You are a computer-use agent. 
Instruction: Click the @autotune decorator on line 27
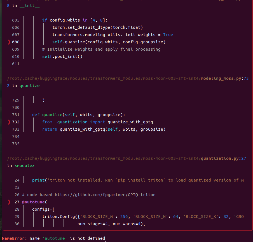pos(34,202)
